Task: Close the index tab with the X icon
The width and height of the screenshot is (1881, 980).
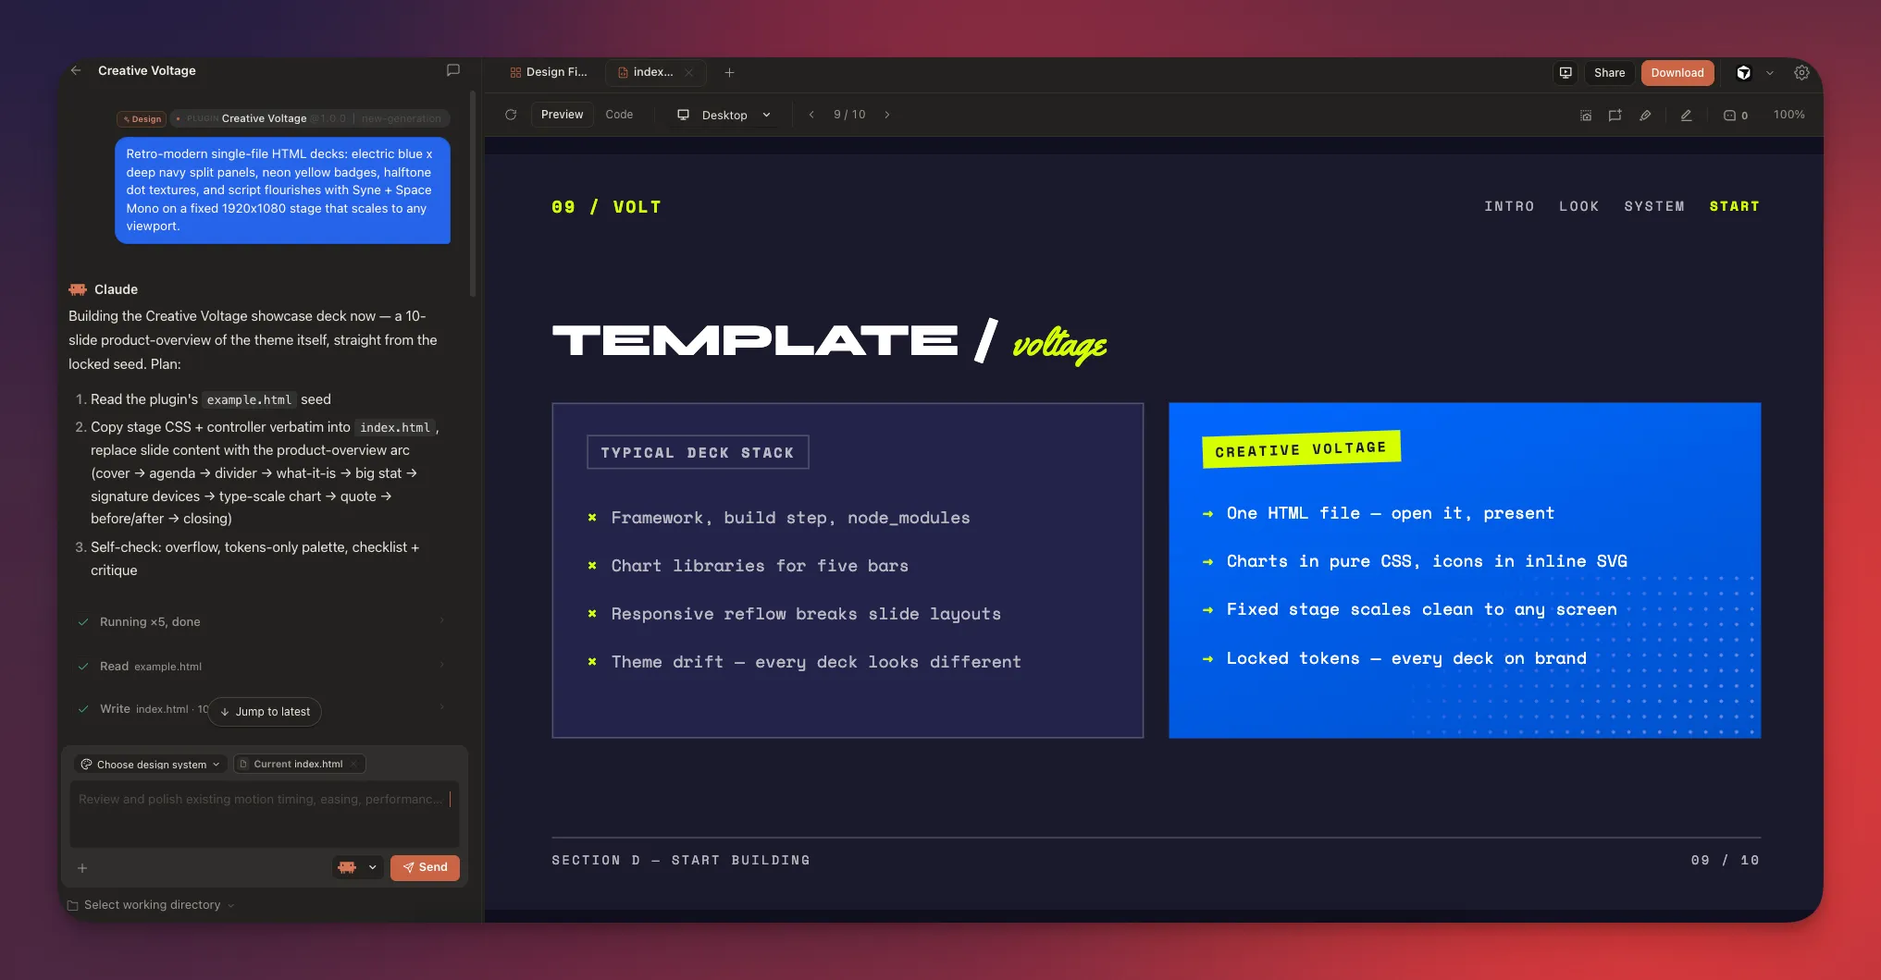Action: (x=688, y=72)
